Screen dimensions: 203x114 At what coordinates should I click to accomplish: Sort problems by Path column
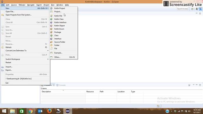[108, 92]
